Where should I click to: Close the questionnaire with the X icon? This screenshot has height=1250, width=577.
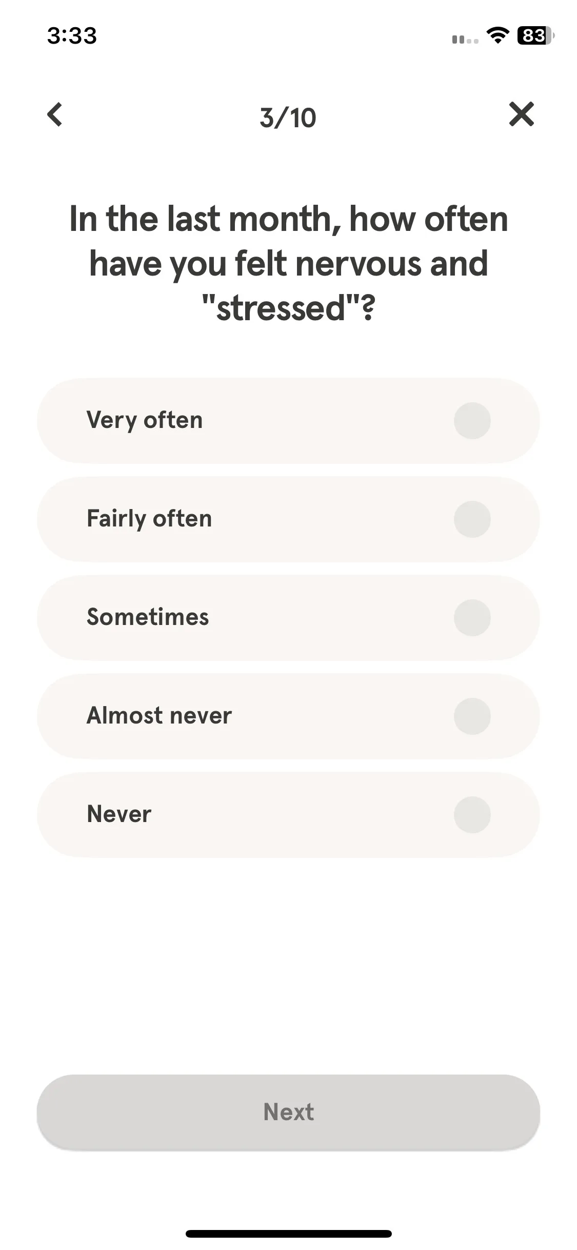click(x=522, y=114)
